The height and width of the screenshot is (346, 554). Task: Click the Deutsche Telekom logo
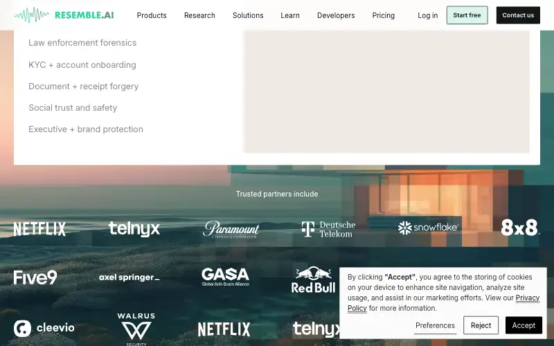point(328,229)
